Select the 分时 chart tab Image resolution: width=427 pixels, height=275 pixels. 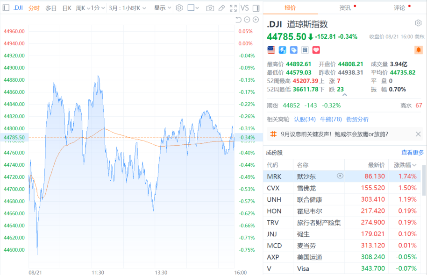click(x=34, y=8)
